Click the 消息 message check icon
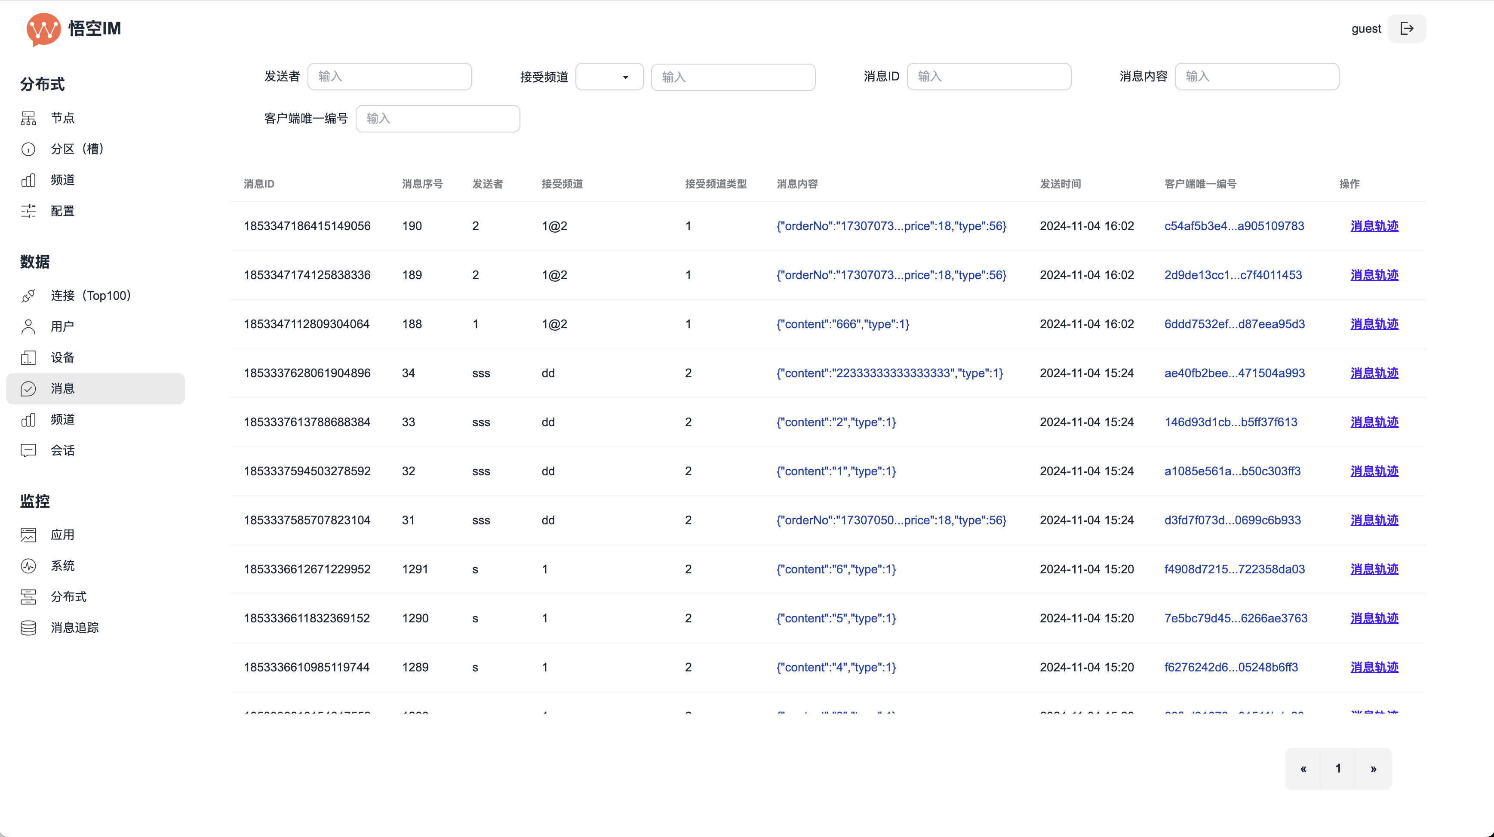The height and width of the screenshot is (837, 1494). coord(28,389)
